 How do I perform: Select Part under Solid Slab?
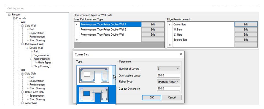tap(31, 77)
